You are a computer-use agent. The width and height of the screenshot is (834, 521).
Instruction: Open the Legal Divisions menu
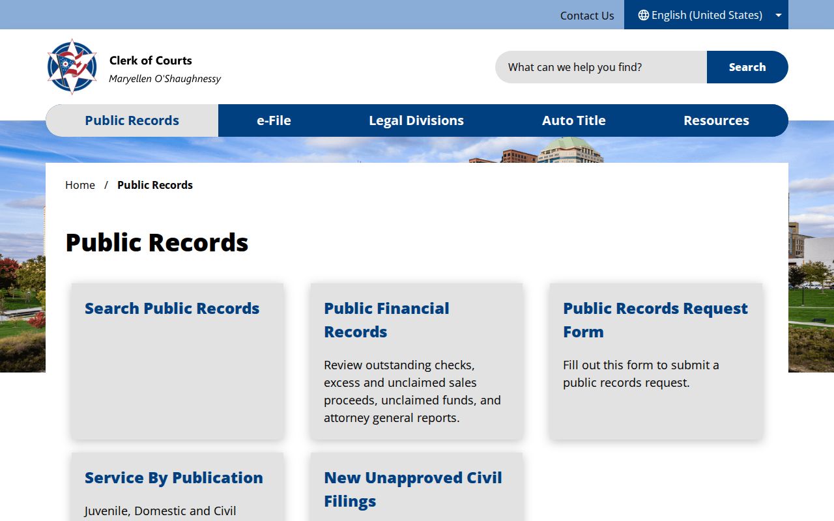click(x=416, y=120)
